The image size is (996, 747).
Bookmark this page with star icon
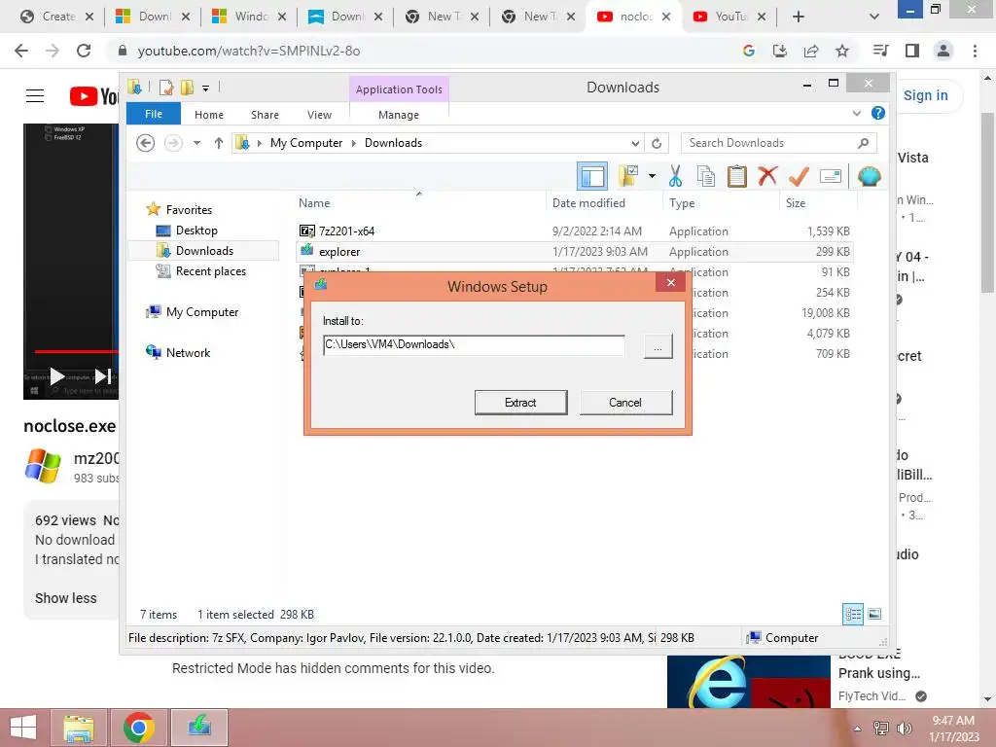(842, 51)
